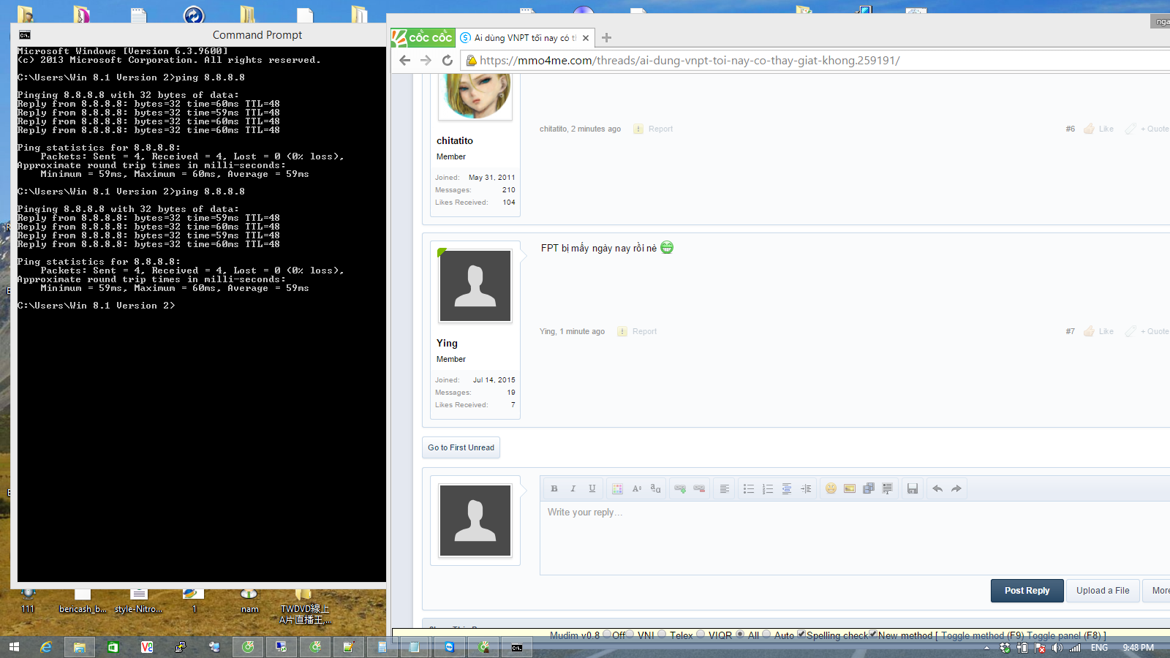The height and width of the screenshot is (658, 1170).
Task: Click Upload a File button
Action: click(1103, 591)
